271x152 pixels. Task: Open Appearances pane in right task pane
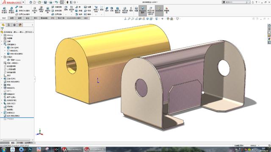[269, 39]
